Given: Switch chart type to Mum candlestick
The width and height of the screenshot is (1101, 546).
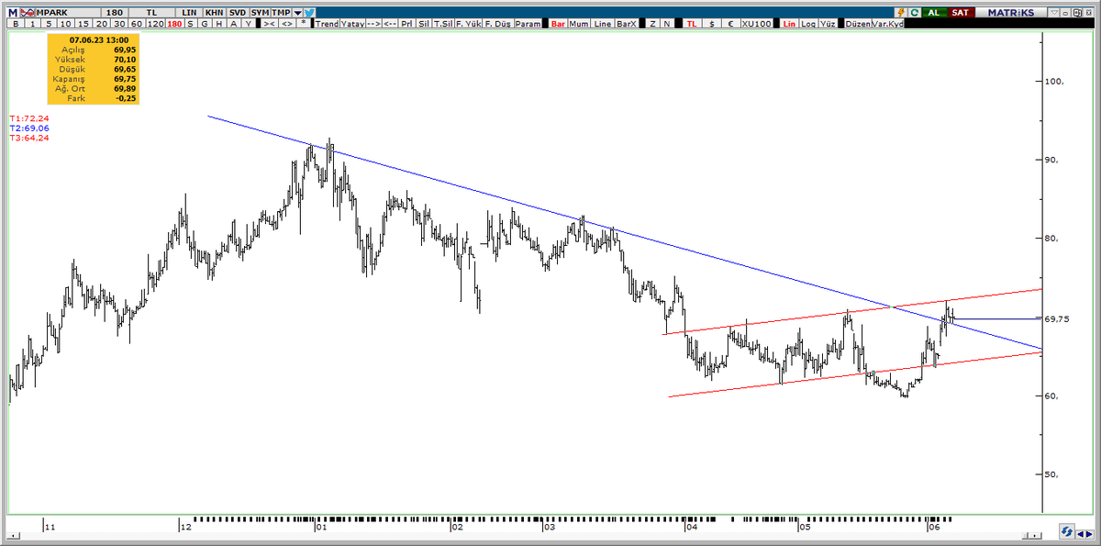Looking at the screenshot, I should pos(579,24).
